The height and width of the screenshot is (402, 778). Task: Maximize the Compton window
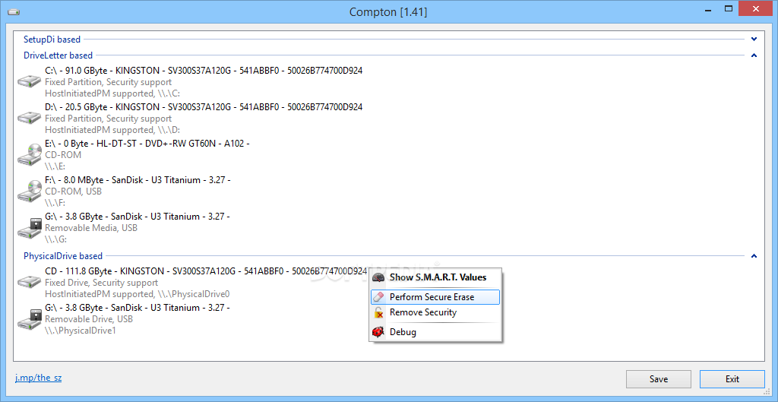pyautogui.click(x=729, y=9)
